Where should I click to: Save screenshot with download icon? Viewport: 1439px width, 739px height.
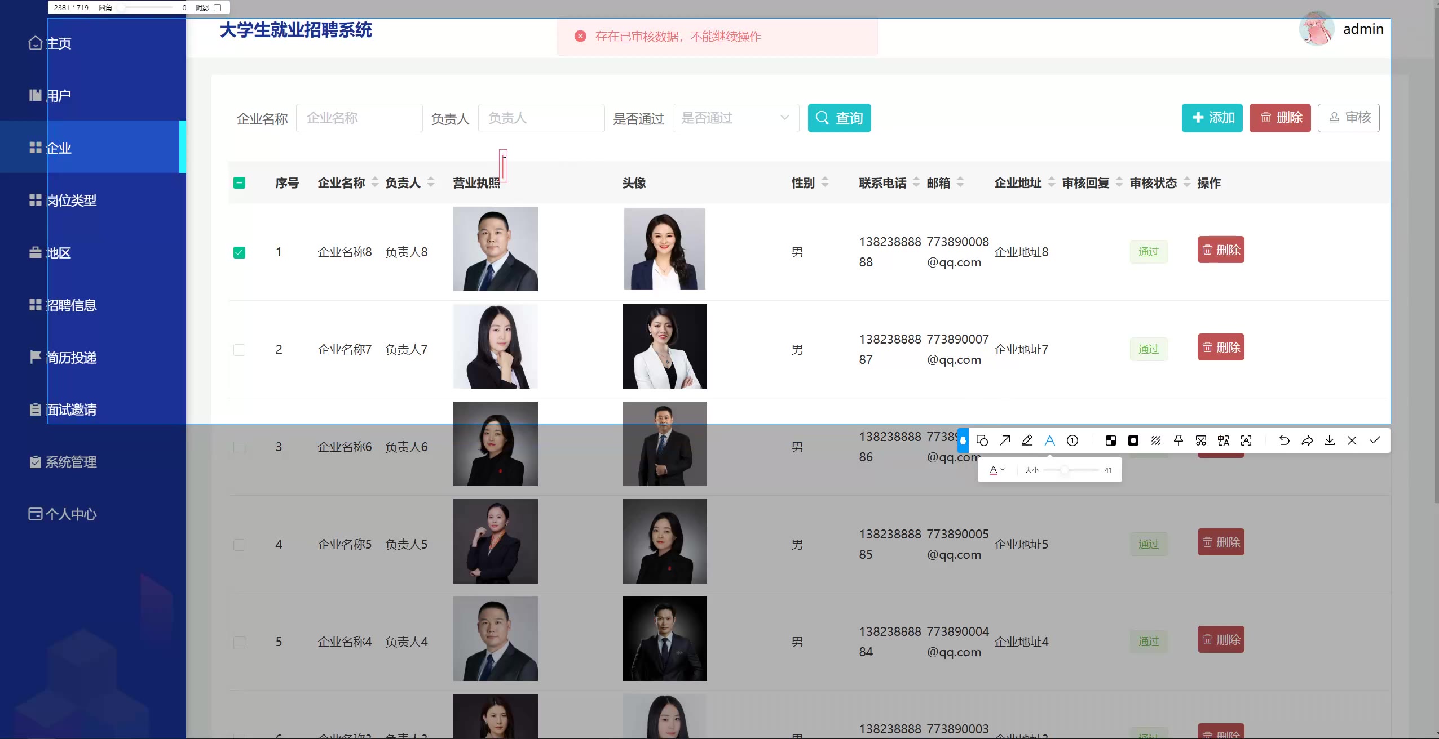pyautogui.click(x=1330, y=440)
